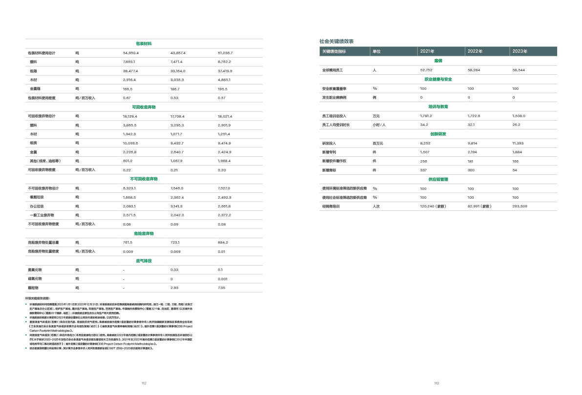Click the 7.58 value in the last left row
The image size is (582, 395).
(x=221, y=288)
